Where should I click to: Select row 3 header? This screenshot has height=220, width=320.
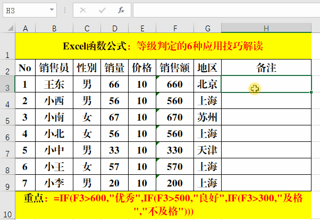click(7, 84)
